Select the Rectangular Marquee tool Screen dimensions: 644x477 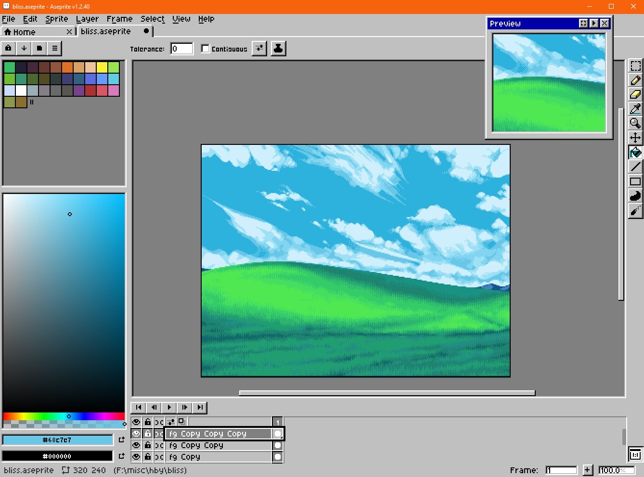[635, 65]
